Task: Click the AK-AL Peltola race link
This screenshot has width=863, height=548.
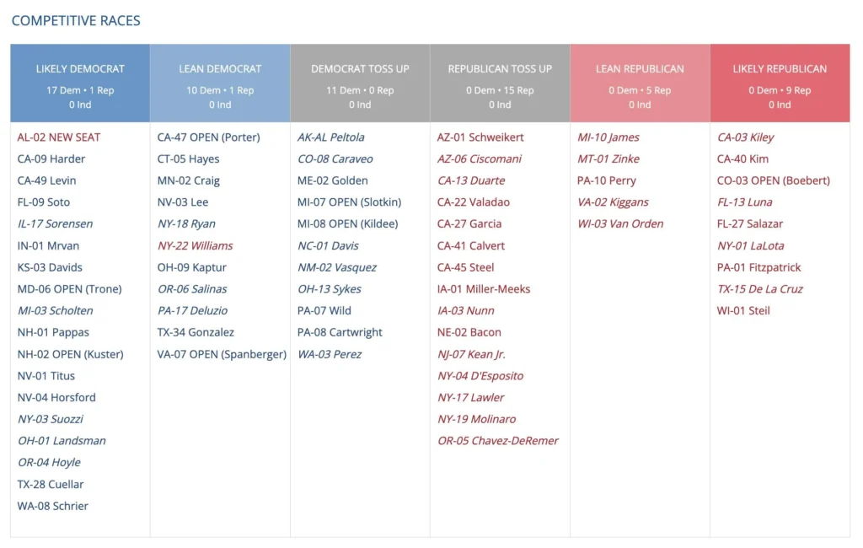Action: (x=330, y=137)
